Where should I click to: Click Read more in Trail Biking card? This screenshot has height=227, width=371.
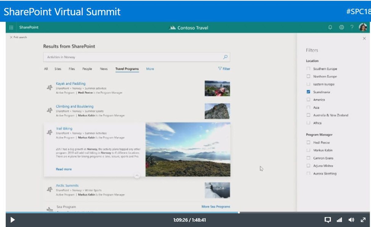64,169
